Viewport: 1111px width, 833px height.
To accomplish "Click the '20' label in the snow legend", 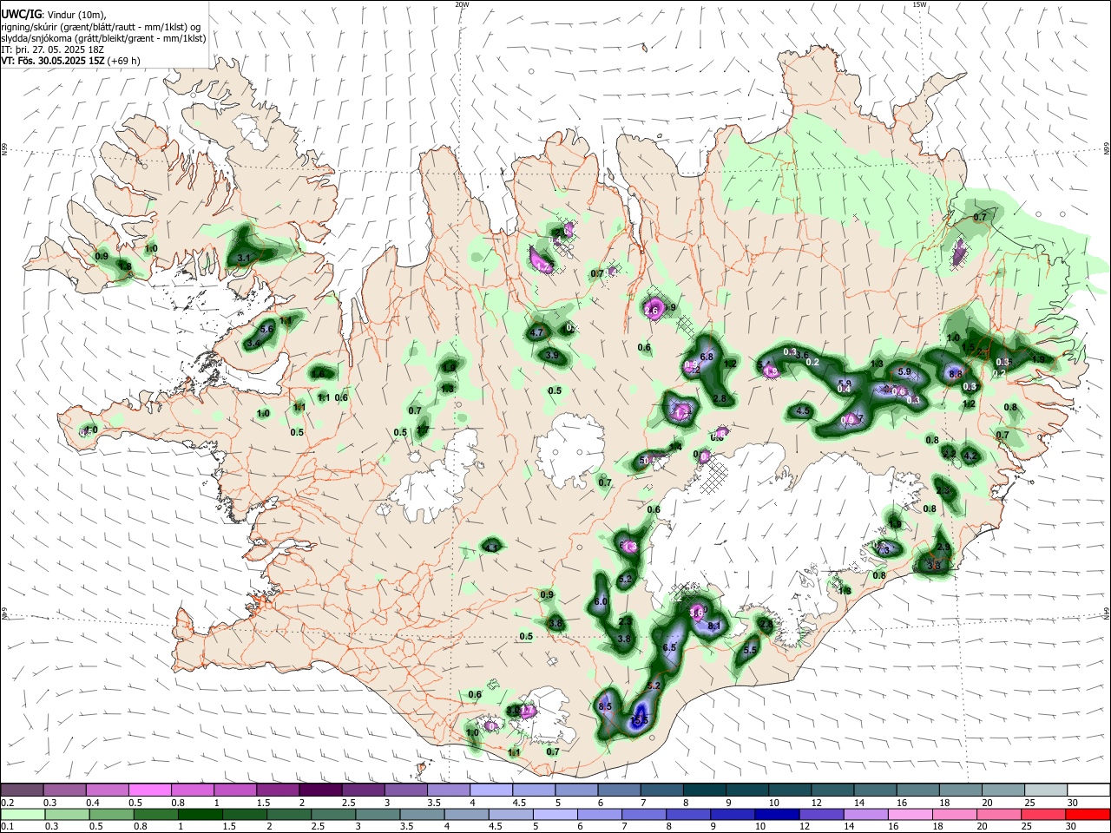I will point(987,802).
